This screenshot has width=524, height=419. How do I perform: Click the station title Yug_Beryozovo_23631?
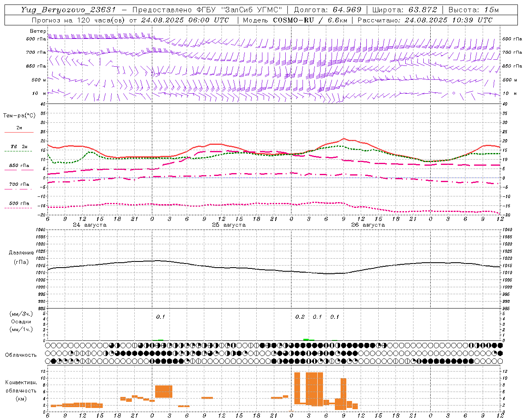(68, 10)
